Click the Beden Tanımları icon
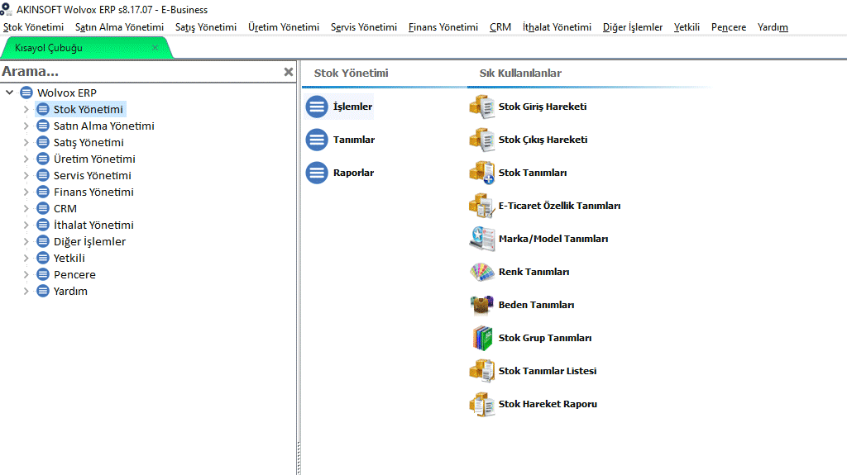This screenshot has width=847, height=475. 482,305
